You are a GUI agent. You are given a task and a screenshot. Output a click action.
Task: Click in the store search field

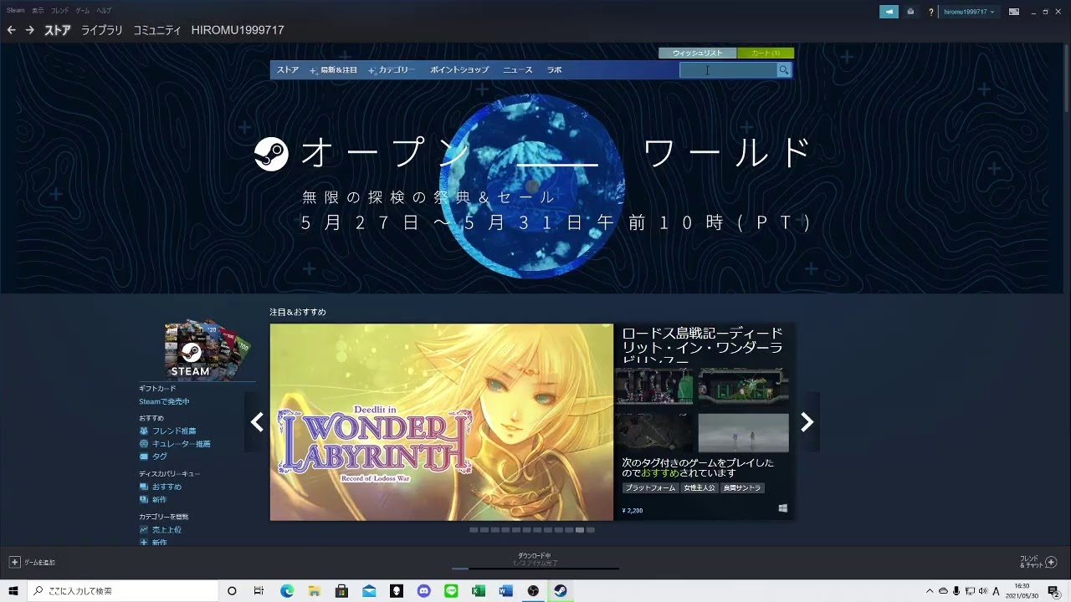click(728, 70)
